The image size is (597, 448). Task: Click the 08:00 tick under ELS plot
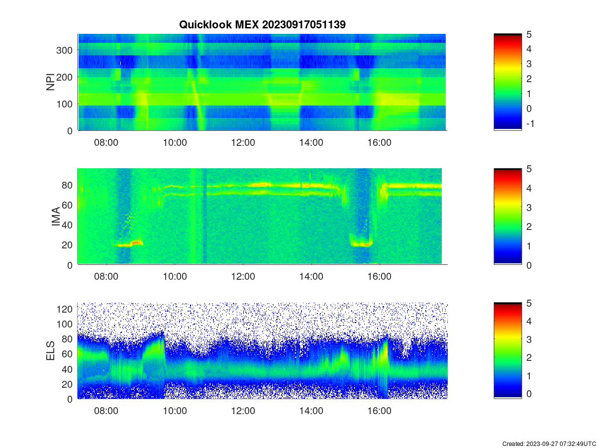(106, 411)
